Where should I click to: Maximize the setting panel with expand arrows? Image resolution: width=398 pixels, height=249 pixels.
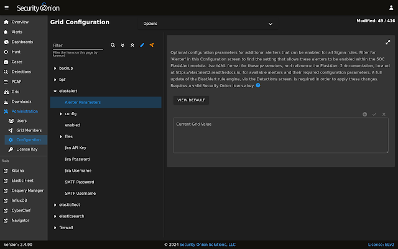coord(387,42)
